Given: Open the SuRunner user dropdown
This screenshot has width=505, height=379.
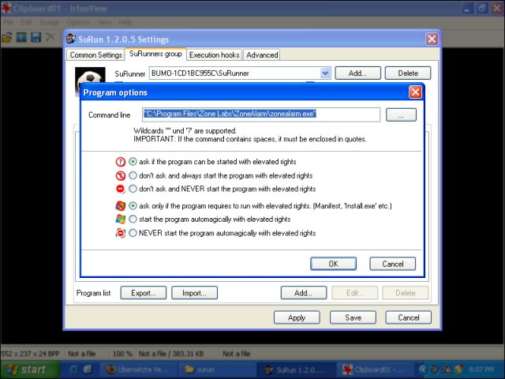Looking at the screenshot, I should point(325,73).
